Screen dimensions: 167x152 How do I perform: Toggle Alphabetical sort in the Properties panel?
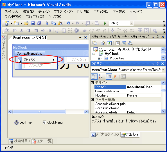(100, 77)
